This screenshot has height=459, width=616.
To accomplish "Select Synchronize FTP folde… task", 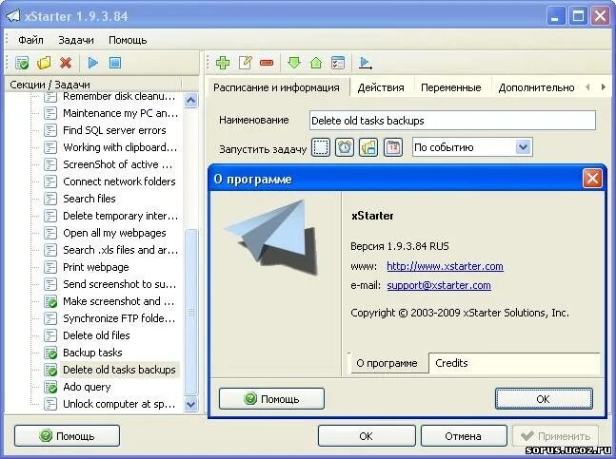I will 119,318.
